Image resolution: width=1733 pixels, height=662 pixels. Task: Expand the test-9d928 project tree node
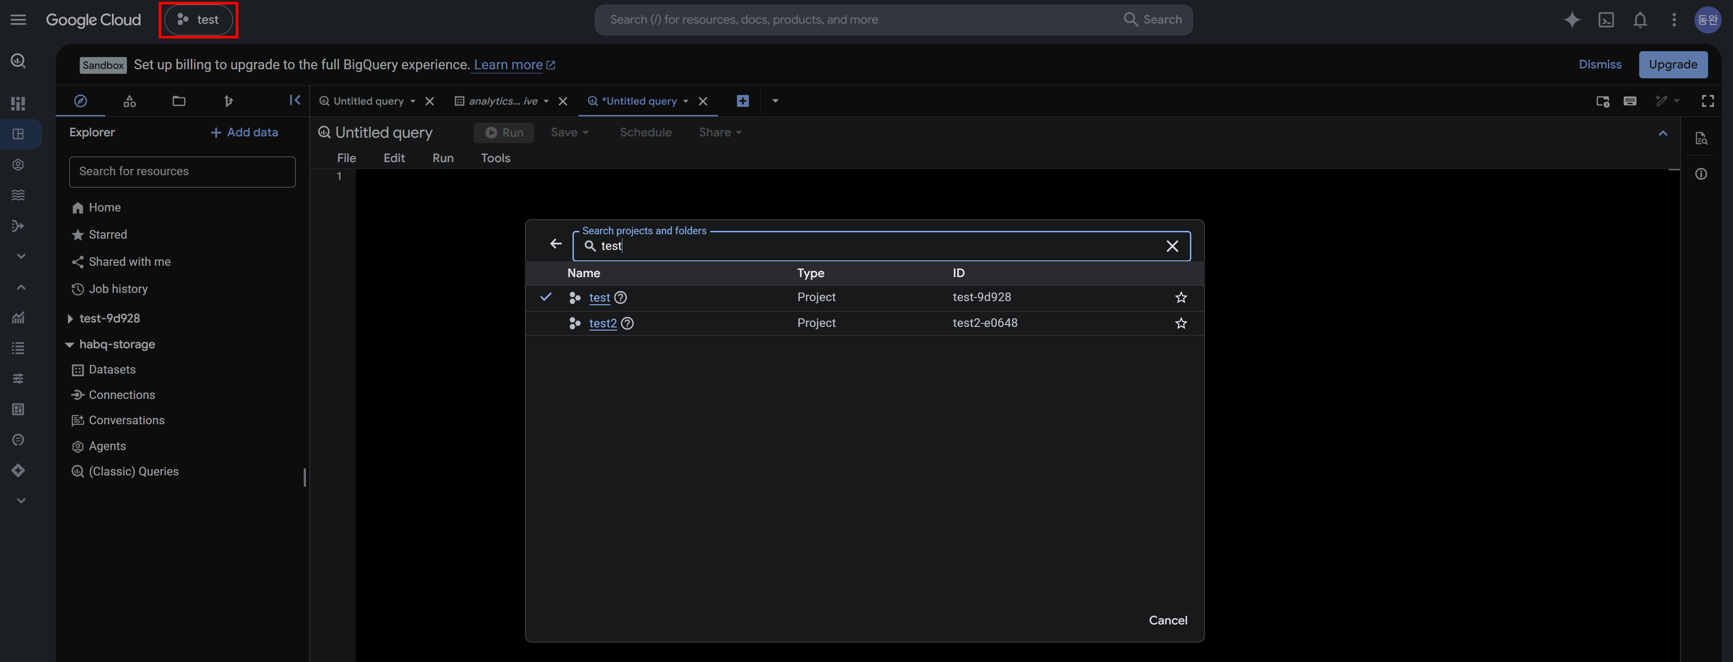(70, 319)
